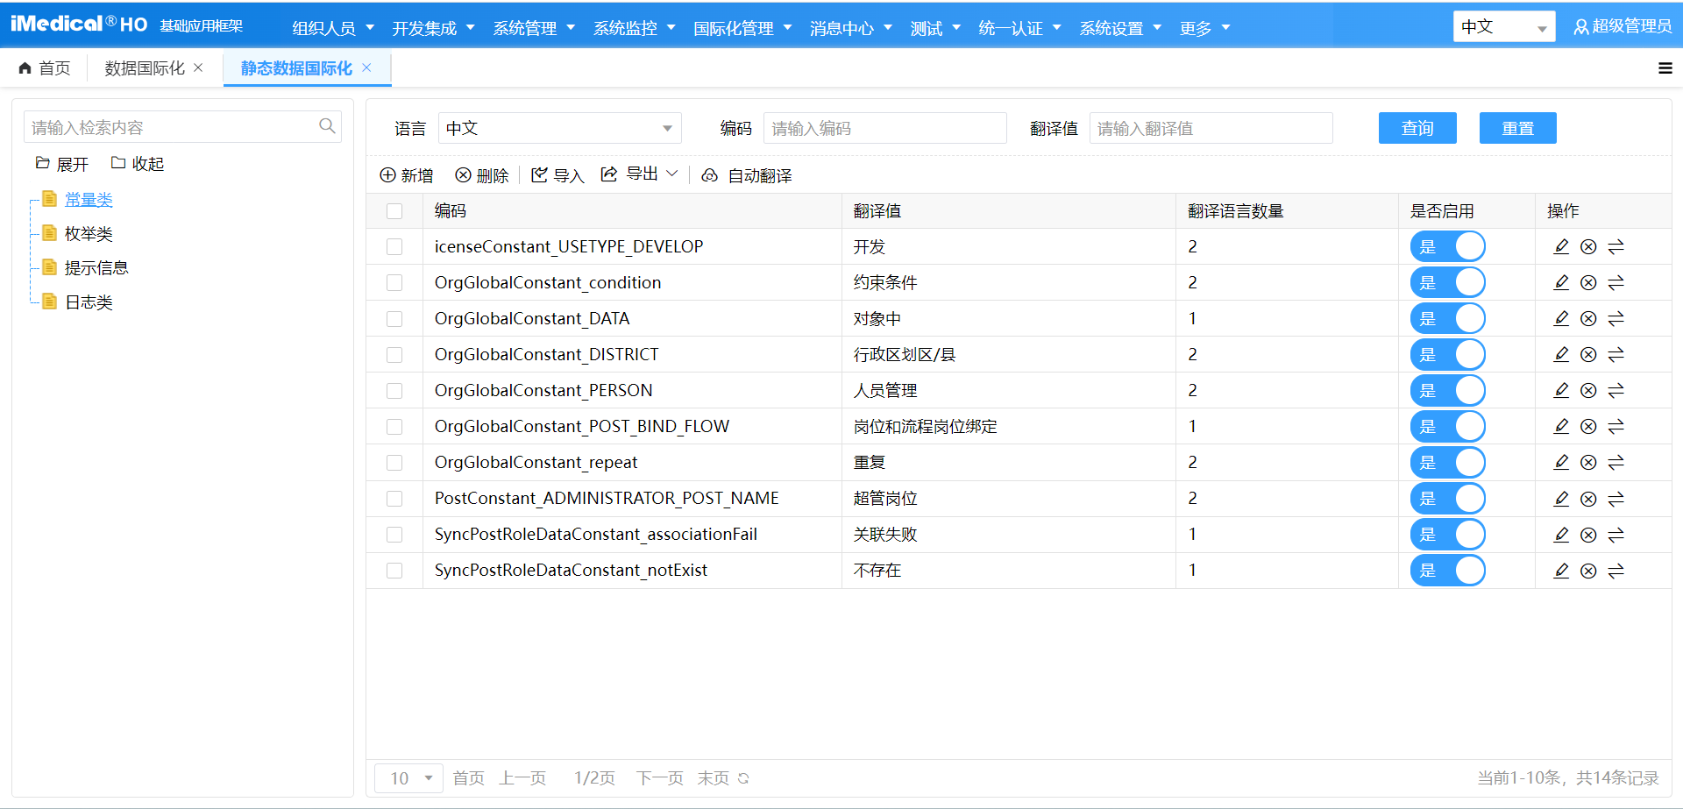Image resolution: width=1683 pixels, height=809 pixels.
Task: Click edit pencil icon for OrgGlobalConstant_condition row
Action: click(1561, 282)
